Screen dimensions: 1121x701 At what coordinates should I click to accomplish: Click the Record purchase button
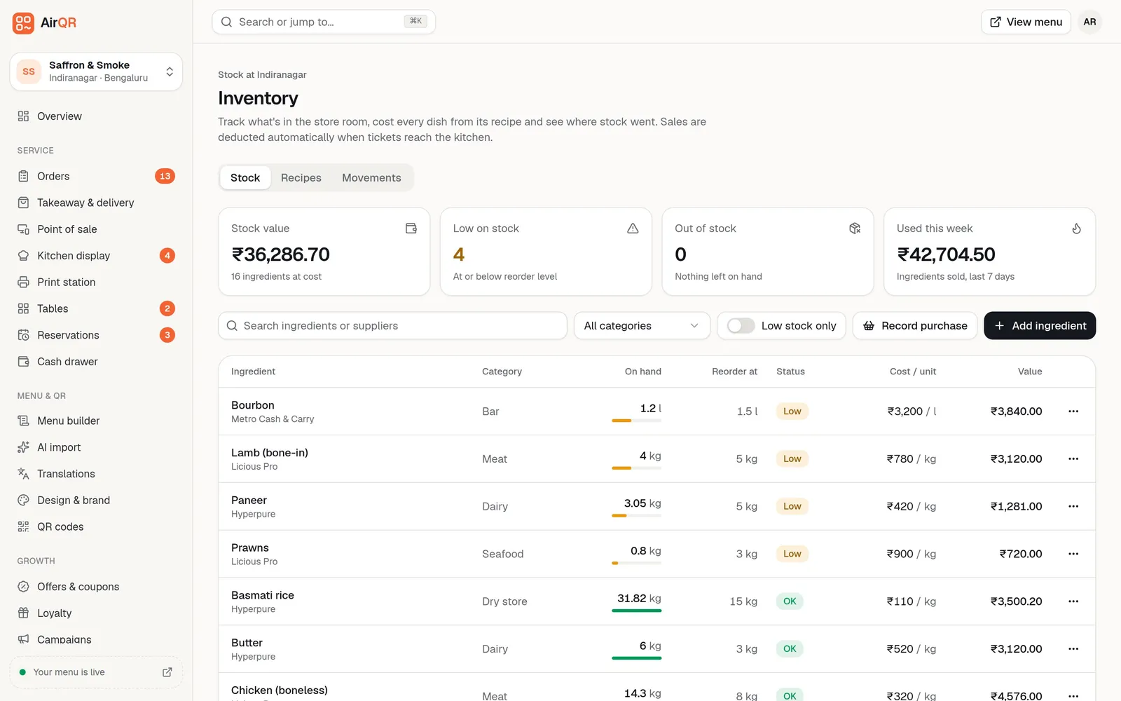click(x=915, y=326)
